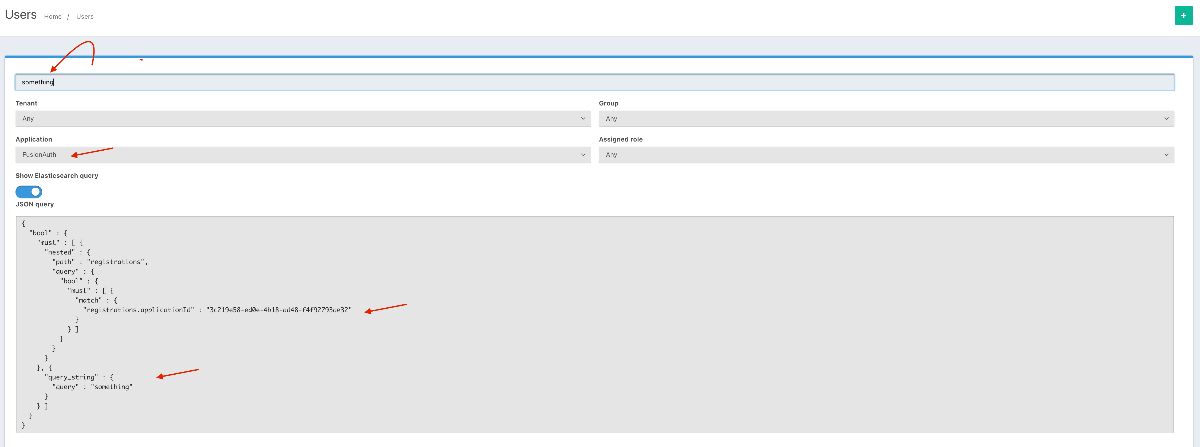
Task: Click inside the JSON query text area
Action: click(x=594, y=324)
